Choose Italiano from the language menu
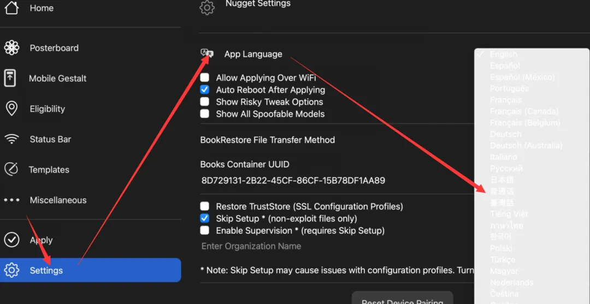Viewport: 590px width, 304px height. [503, 157]
